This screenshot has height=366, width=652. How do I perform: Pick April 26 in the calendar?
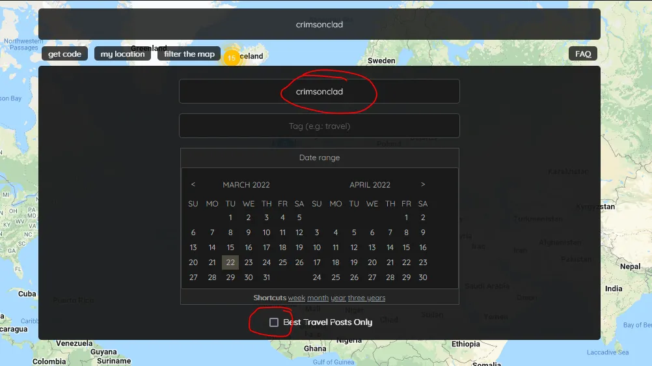click(x=354, y=277)
